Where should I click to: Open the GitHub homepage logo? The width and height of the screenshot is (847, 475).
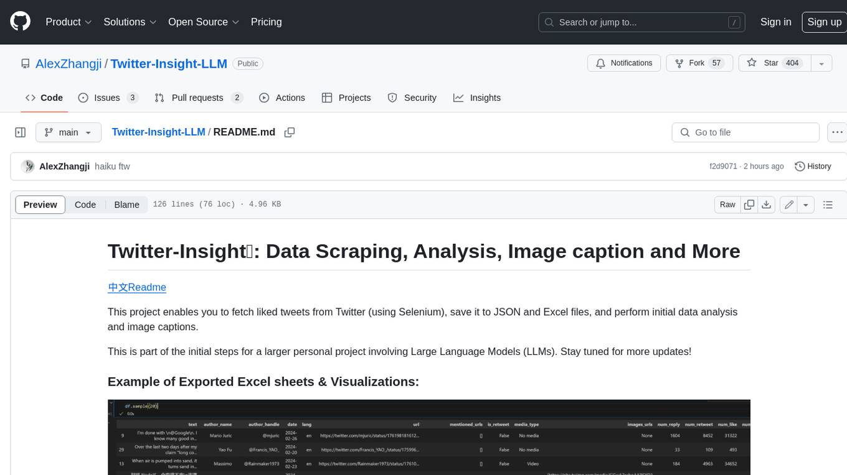(20, 22)
